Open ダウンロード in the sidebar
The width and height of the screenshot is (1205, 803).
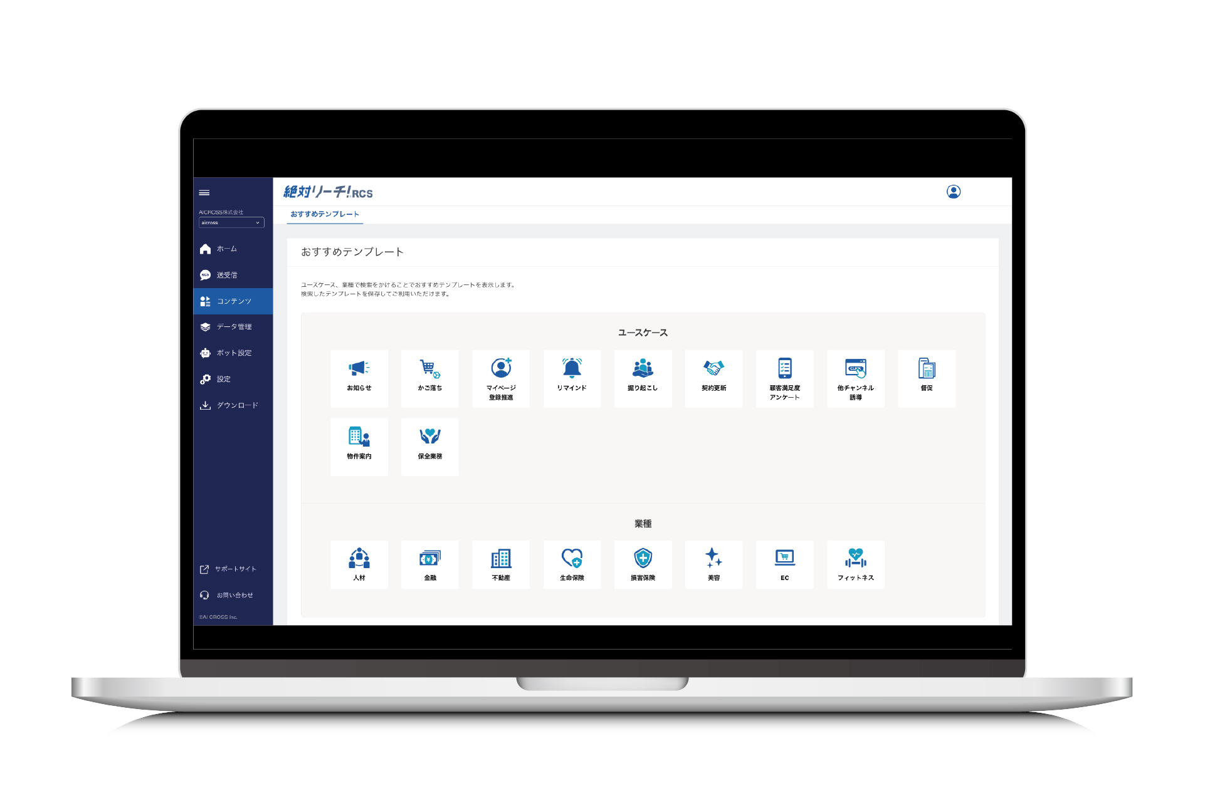pos(236,405)
